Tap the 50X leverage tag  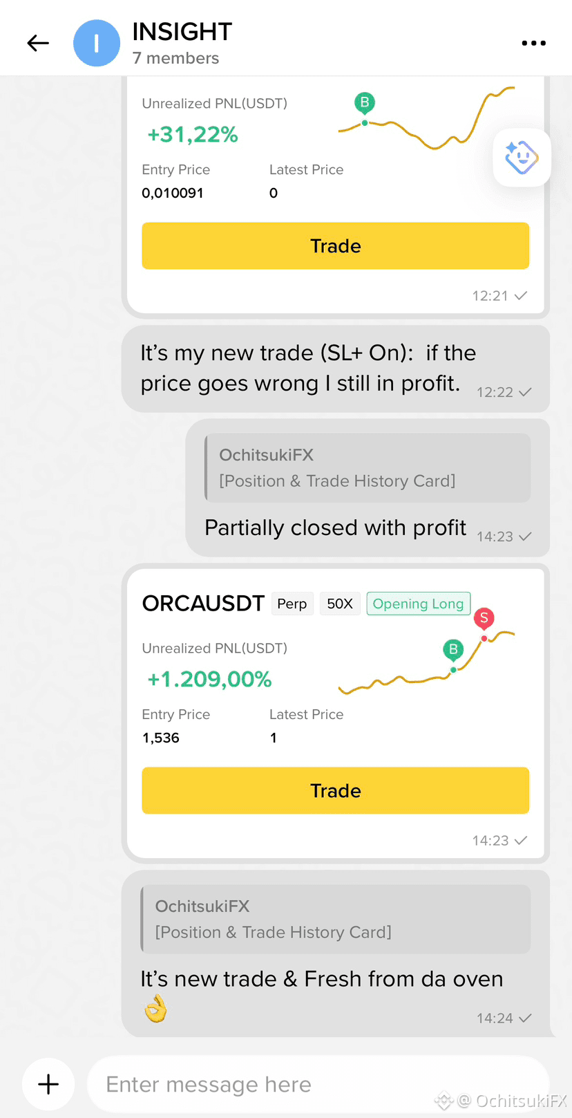(x=340, y=604)
